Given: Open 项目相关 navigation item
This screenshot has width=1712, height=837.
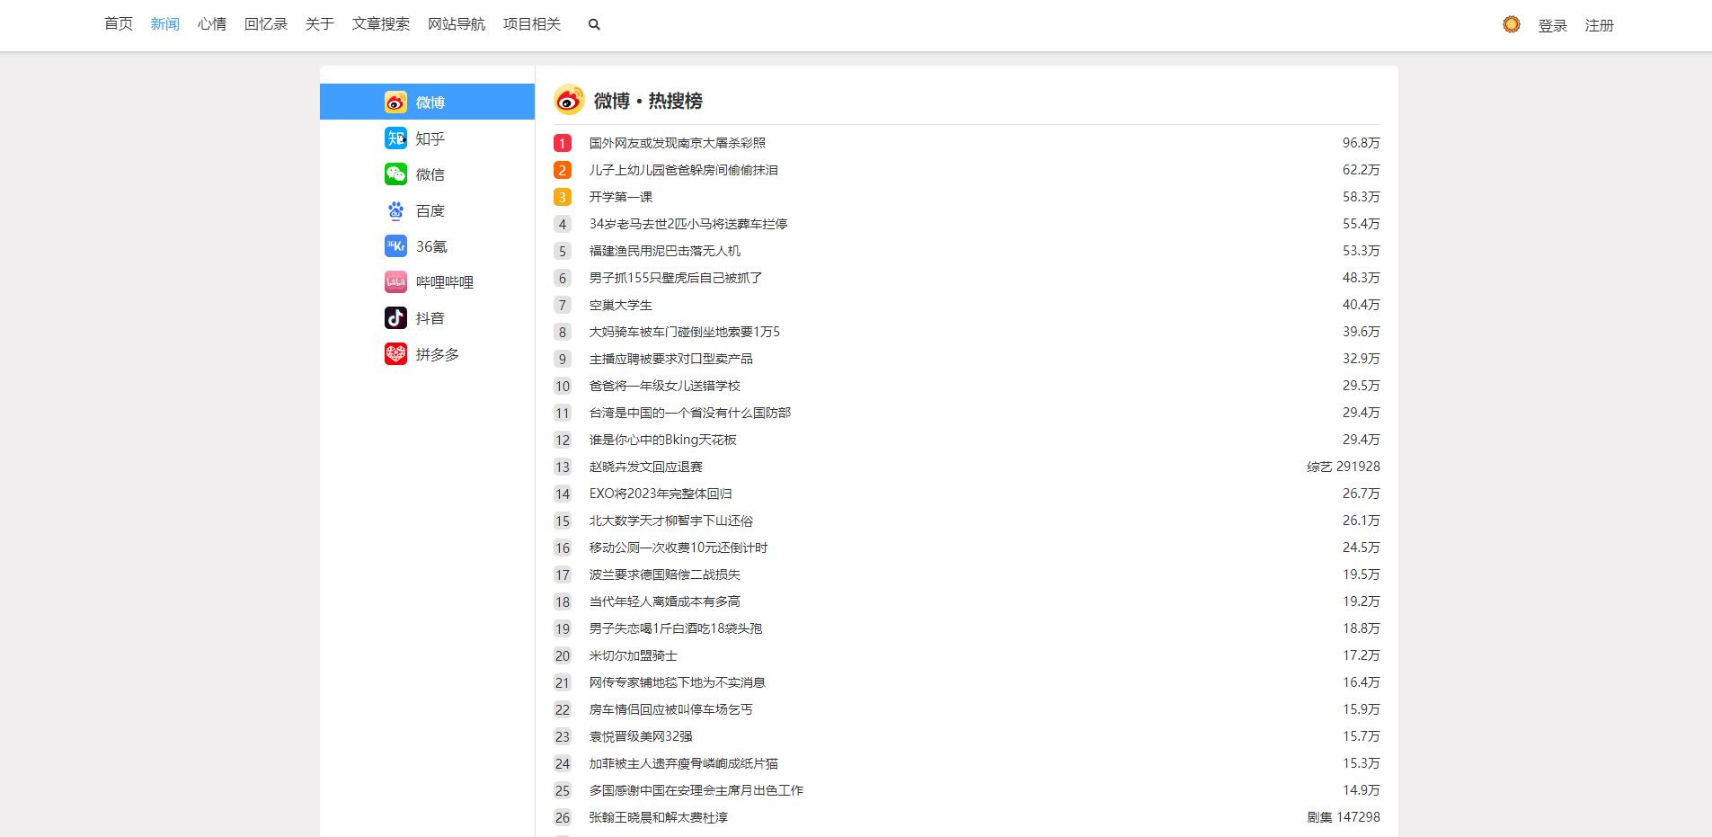Looking at the screenshot, I should [x=532, y=24].
